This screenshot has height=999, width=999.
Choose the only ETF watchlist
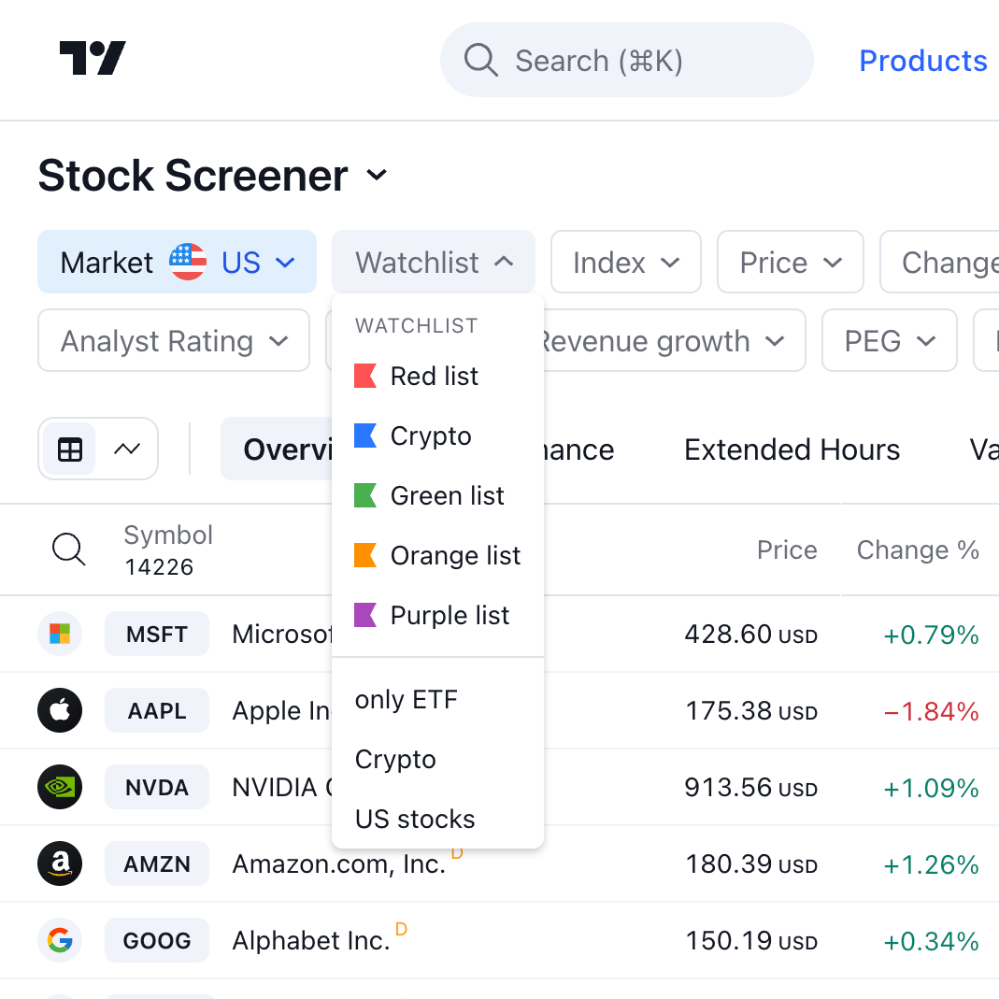click(x=407, y=700)
